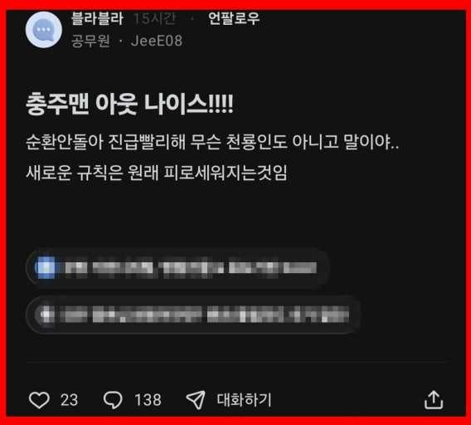Click the share upload icon
Image resolution: width=471 pixels, height=425 pixels.
coord(434,400)
